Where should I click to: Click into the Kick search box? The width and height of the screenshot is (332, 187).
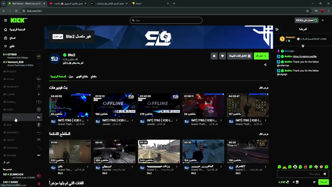point(166,20)
